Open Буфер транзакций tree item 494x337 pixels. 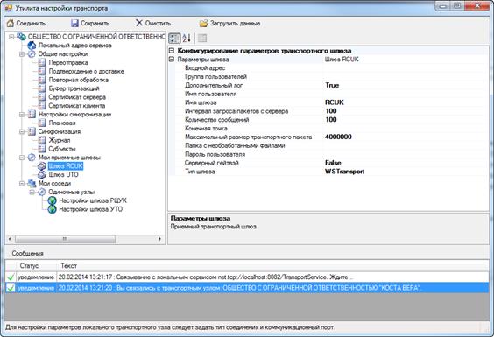point(74,88)
